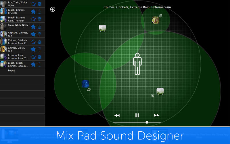Viewport: 230px width, 144px height.
Task: Skip to the next mix with fast-forward
Action: click(157, 115)
